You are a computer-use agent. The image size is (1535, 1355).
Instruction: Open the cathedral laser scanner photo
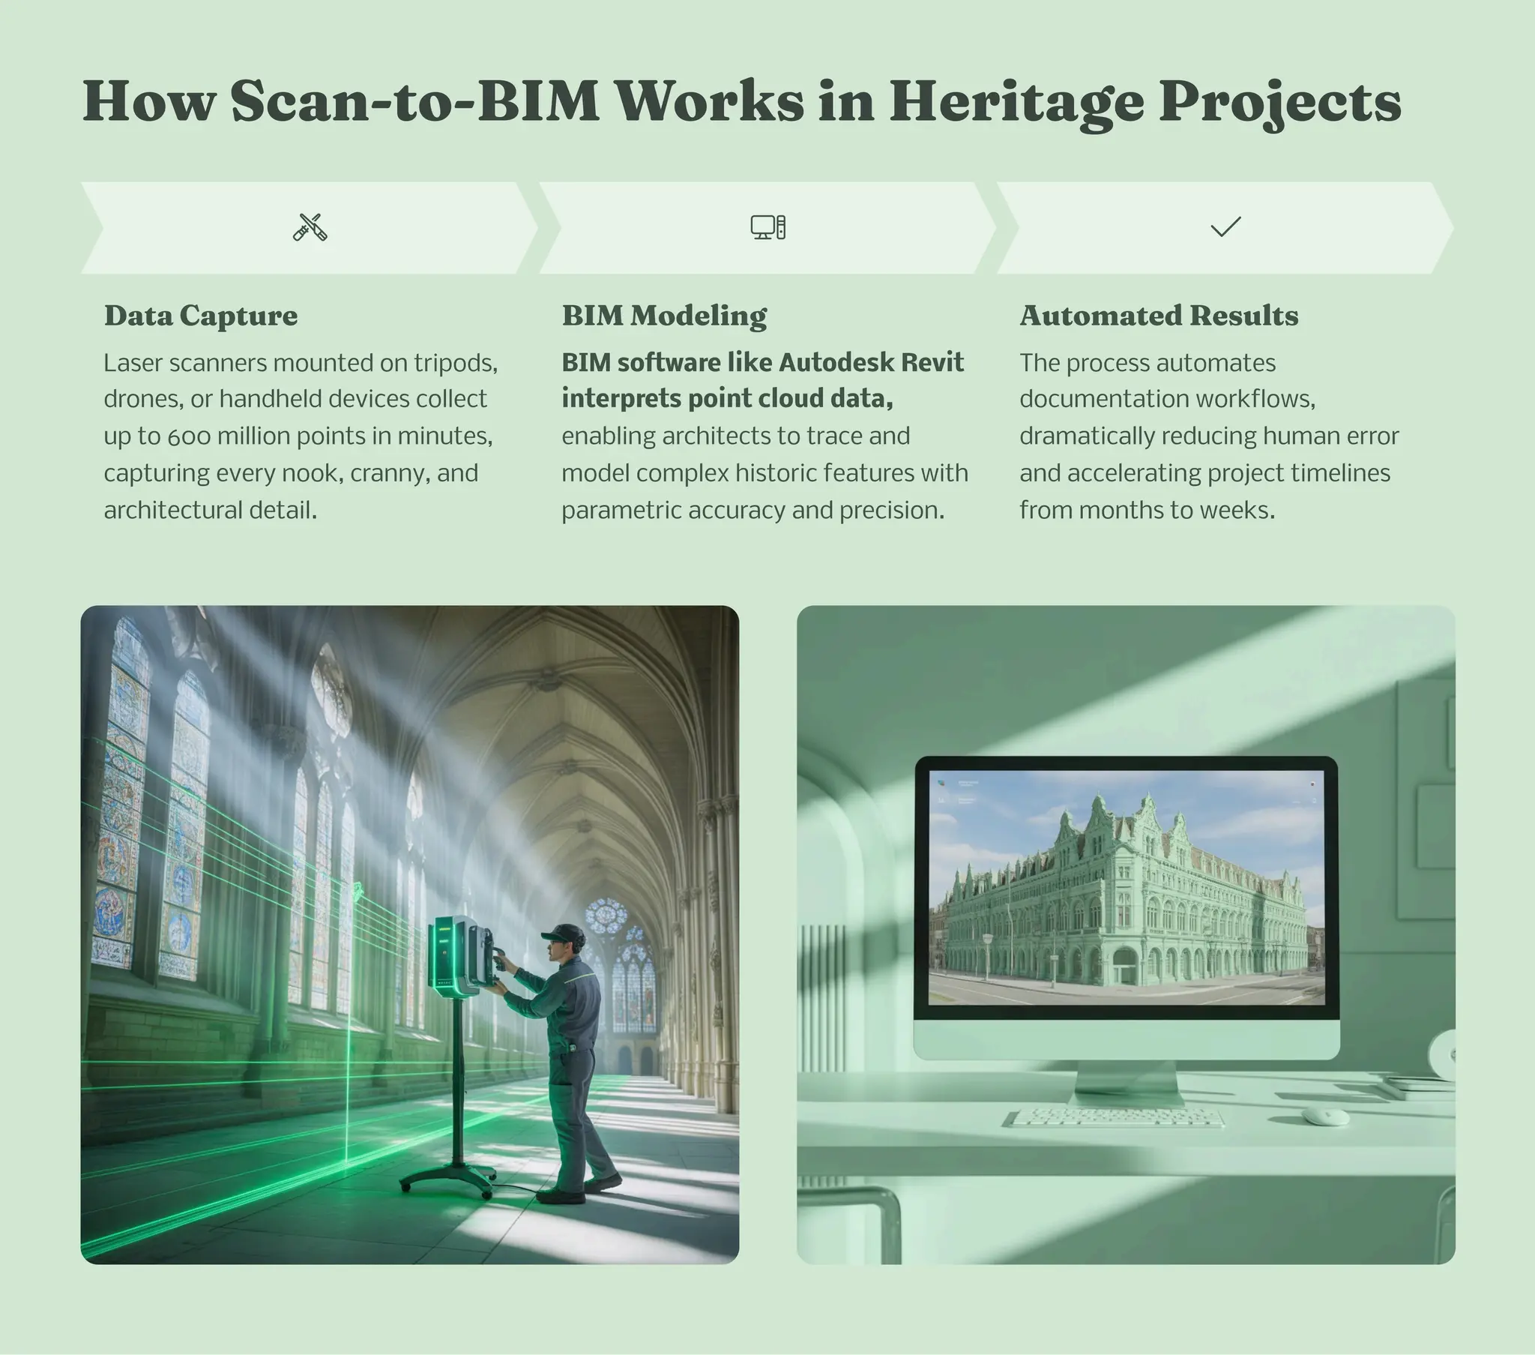point(409,934)
